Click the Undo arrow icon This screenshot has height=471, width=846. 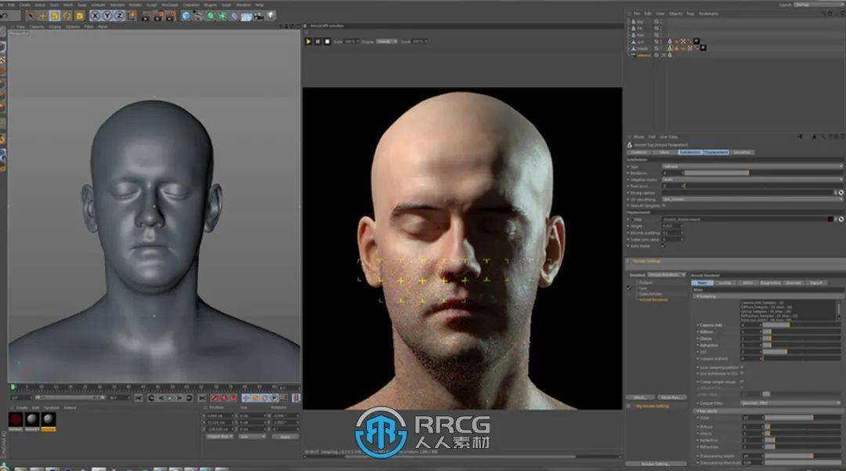[5, 16]
